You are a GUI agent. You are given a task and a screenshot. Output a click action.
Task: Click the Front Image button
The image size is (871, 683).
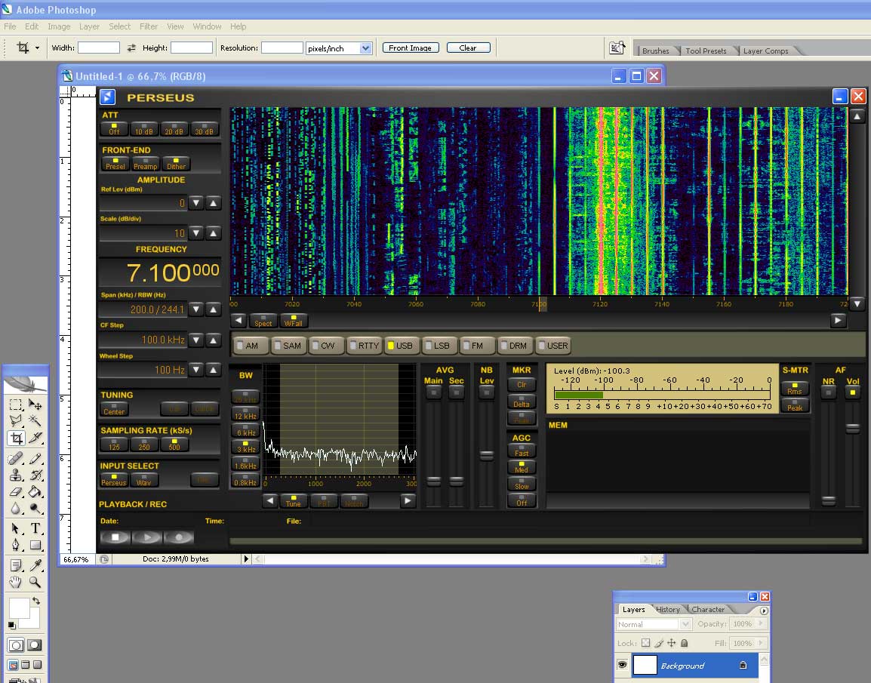pos(411,48)
